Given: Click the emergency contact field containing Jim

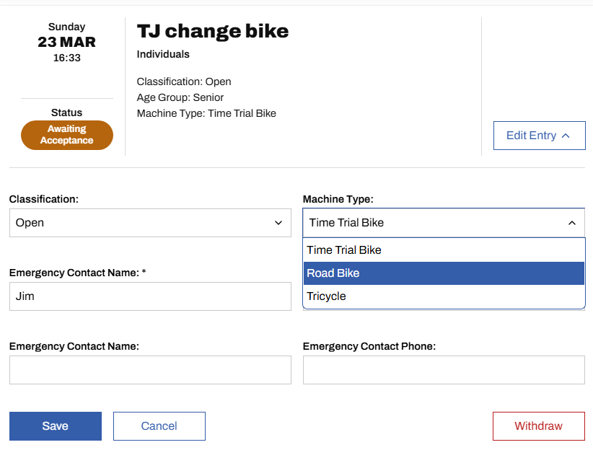Looking at the screenshot, I should 150,296.
